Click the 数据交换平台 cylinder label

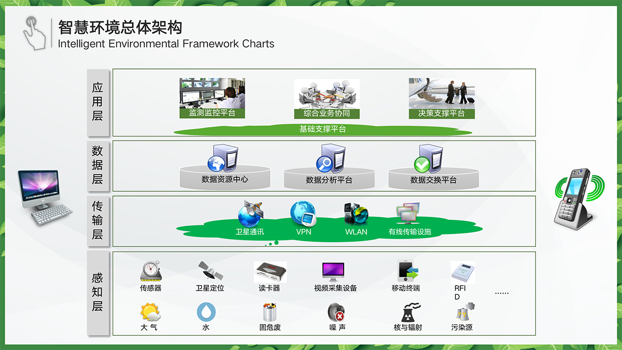tap(433, 180)
